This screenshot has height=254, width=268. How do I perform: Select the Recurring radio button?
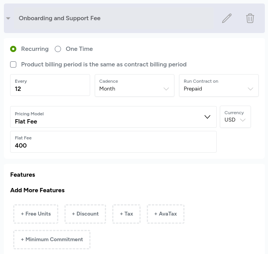point(13,49)
